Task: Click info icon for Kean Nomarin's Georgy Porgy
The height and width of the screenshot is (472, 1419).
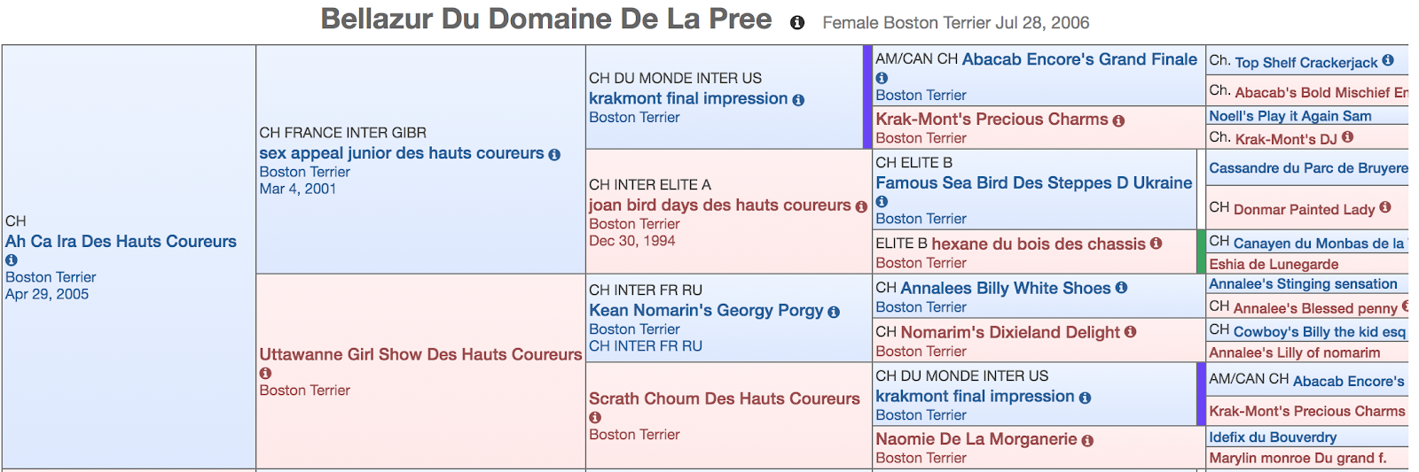Action: pos(834,312)
